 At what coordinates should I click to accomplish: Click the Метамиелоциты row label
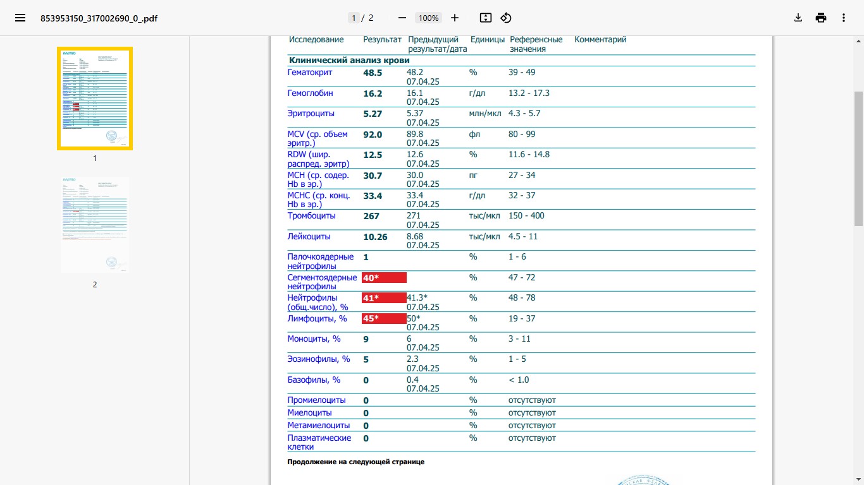[x=319, y=426]
